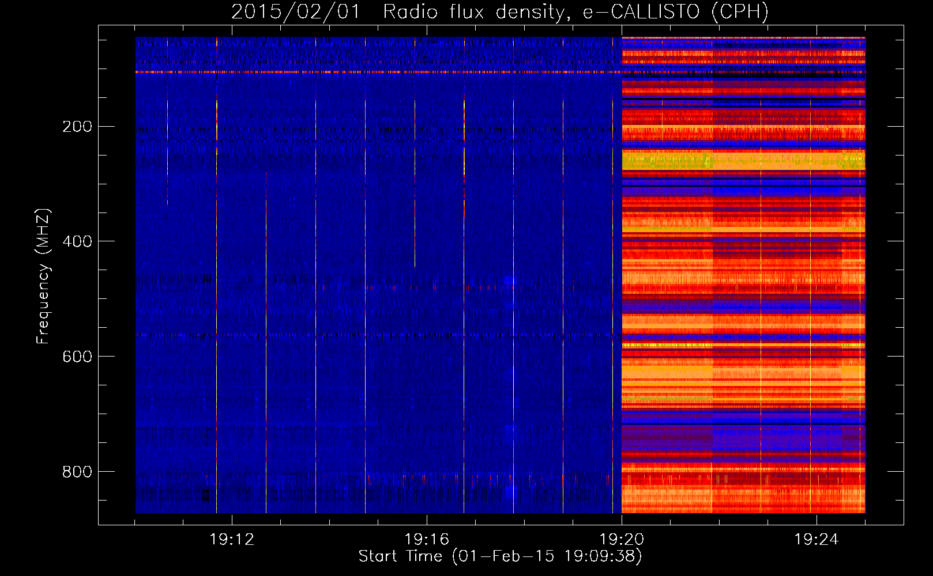933x576 pixels.
Task: Click the 200 frequency tick label
Action: 77,127
